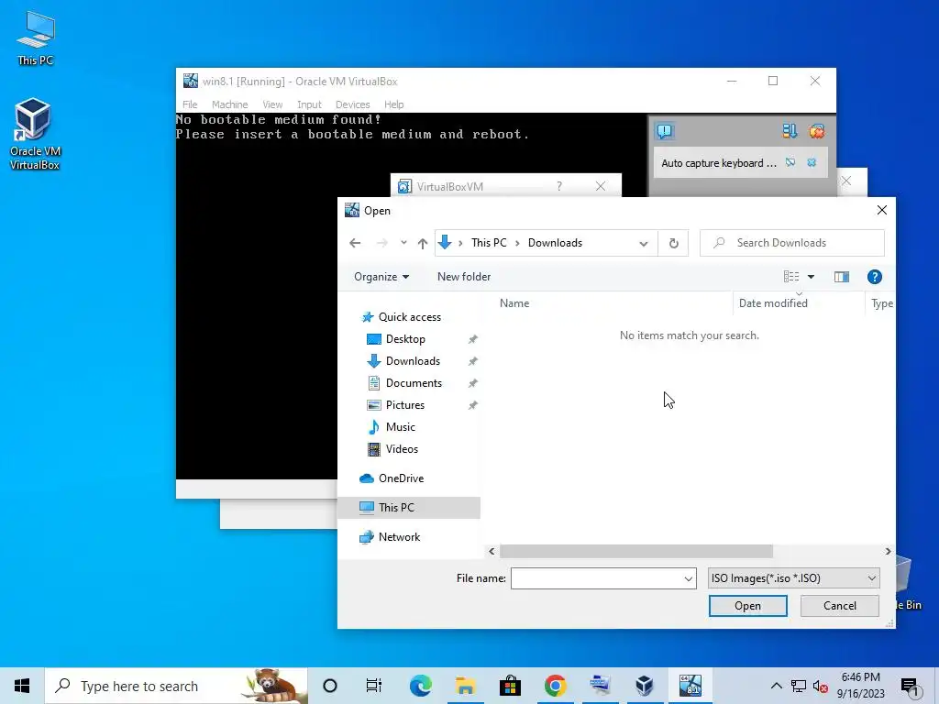Viewport: 939px width, 704px height.
Task: Select Quick access in navigation pane
Action: tap(410, 316)
